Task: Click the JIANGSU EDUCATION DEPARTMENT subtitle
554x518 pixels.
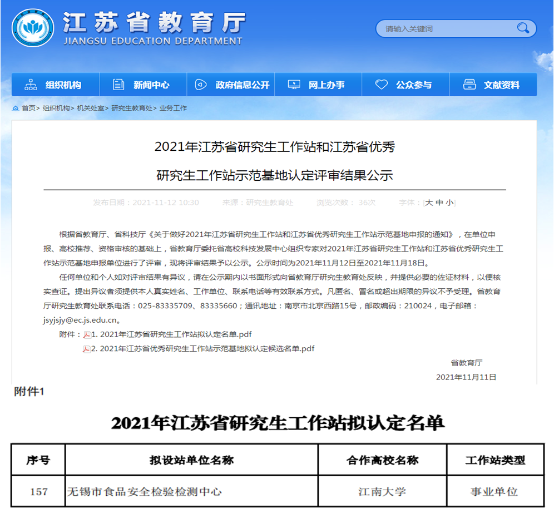Action: click(153, 41)
